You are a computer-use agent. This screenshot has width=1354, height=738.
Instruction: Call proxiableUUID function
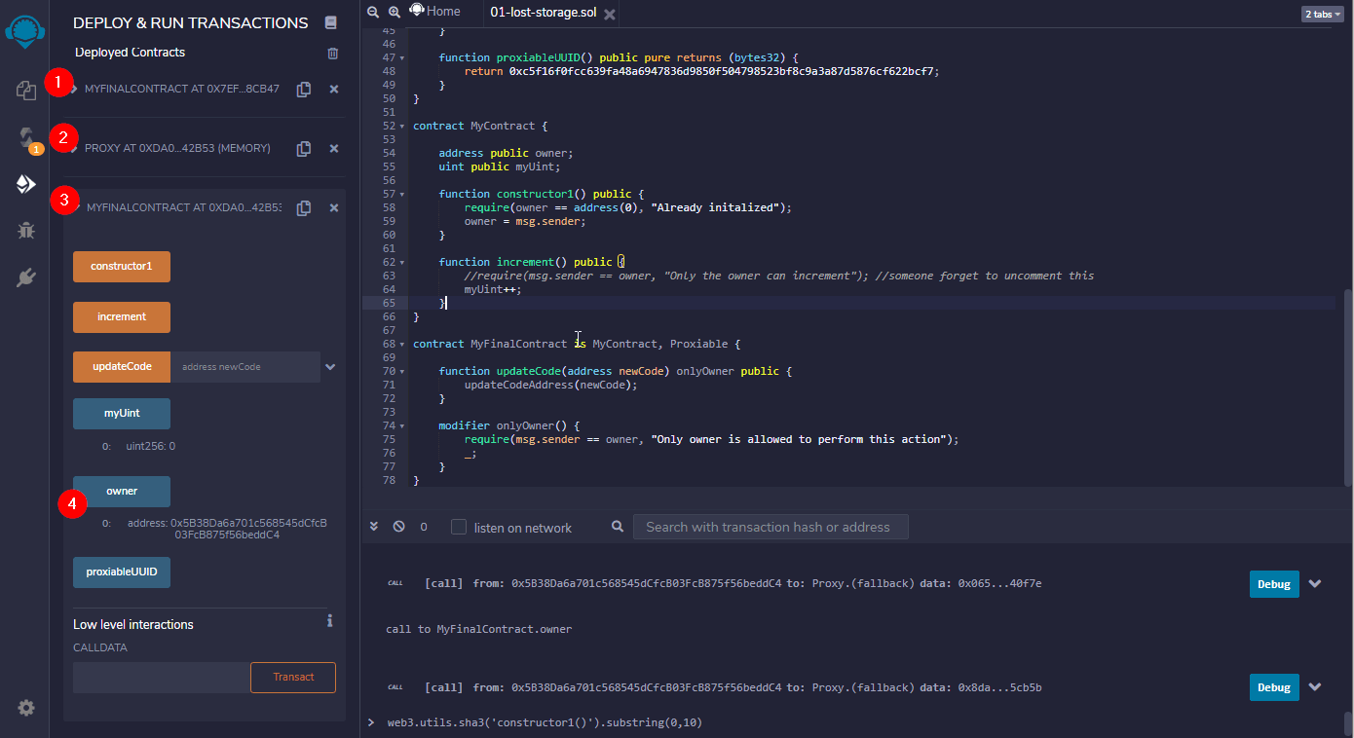pyautogui.click(x=122, y=572)
